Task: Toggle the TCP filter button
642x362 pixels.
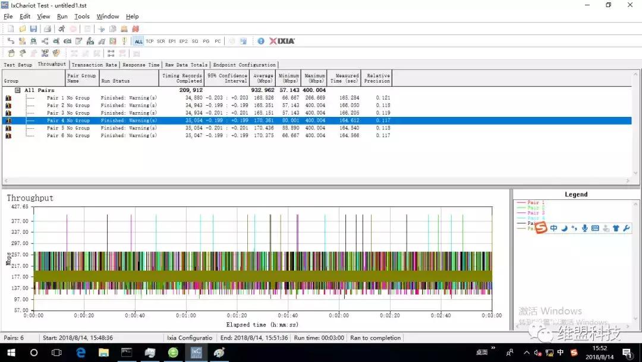Action: point(149,42)
